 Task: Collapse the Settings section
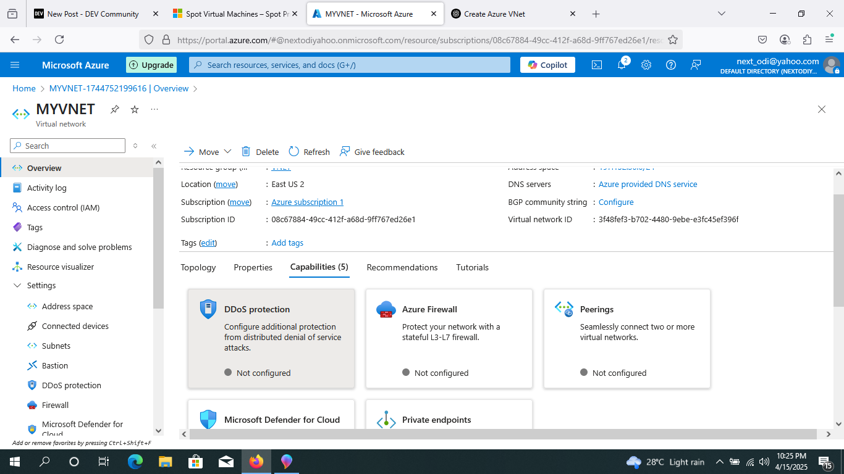17,286
